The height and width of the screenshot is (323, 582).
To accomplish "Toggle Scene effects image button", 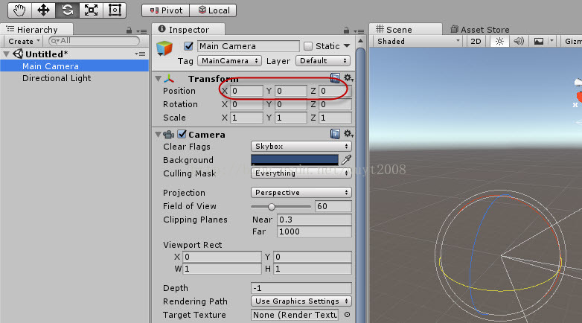I will tap(539, 41).
